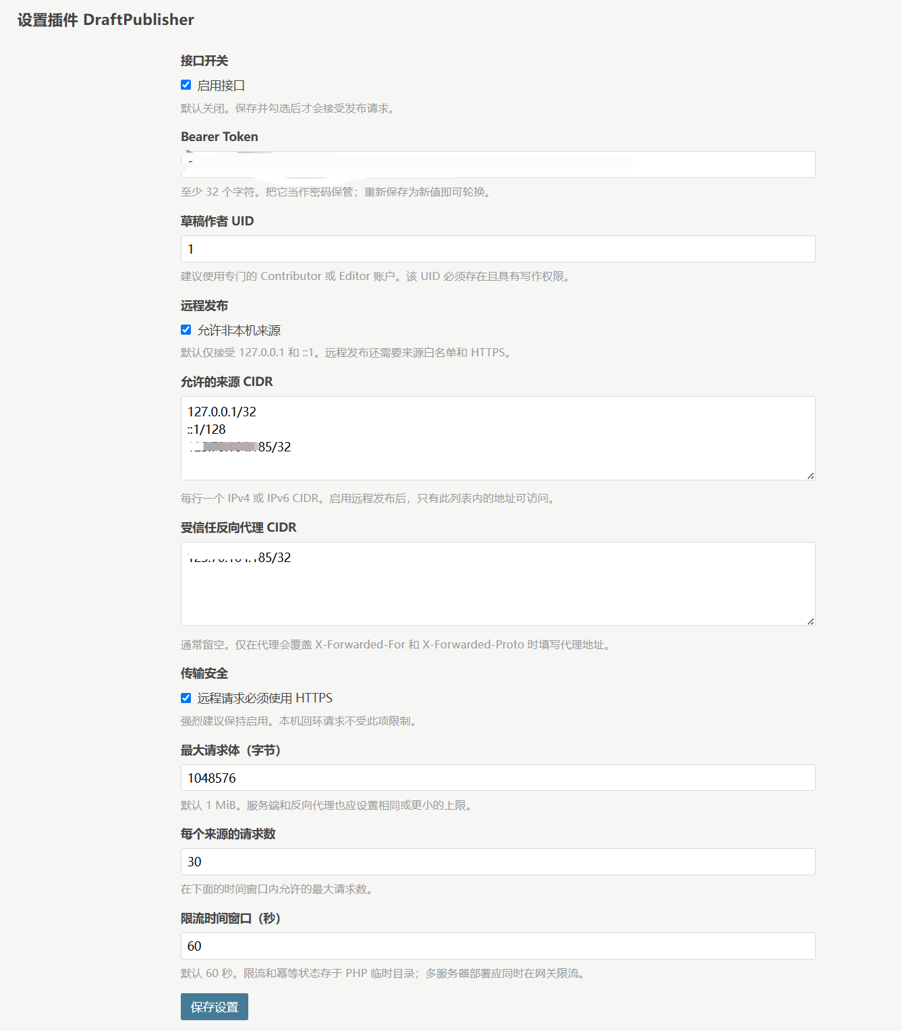
Task: Click hint text 至少 32 个字符 under token
Action: [337, 192]
